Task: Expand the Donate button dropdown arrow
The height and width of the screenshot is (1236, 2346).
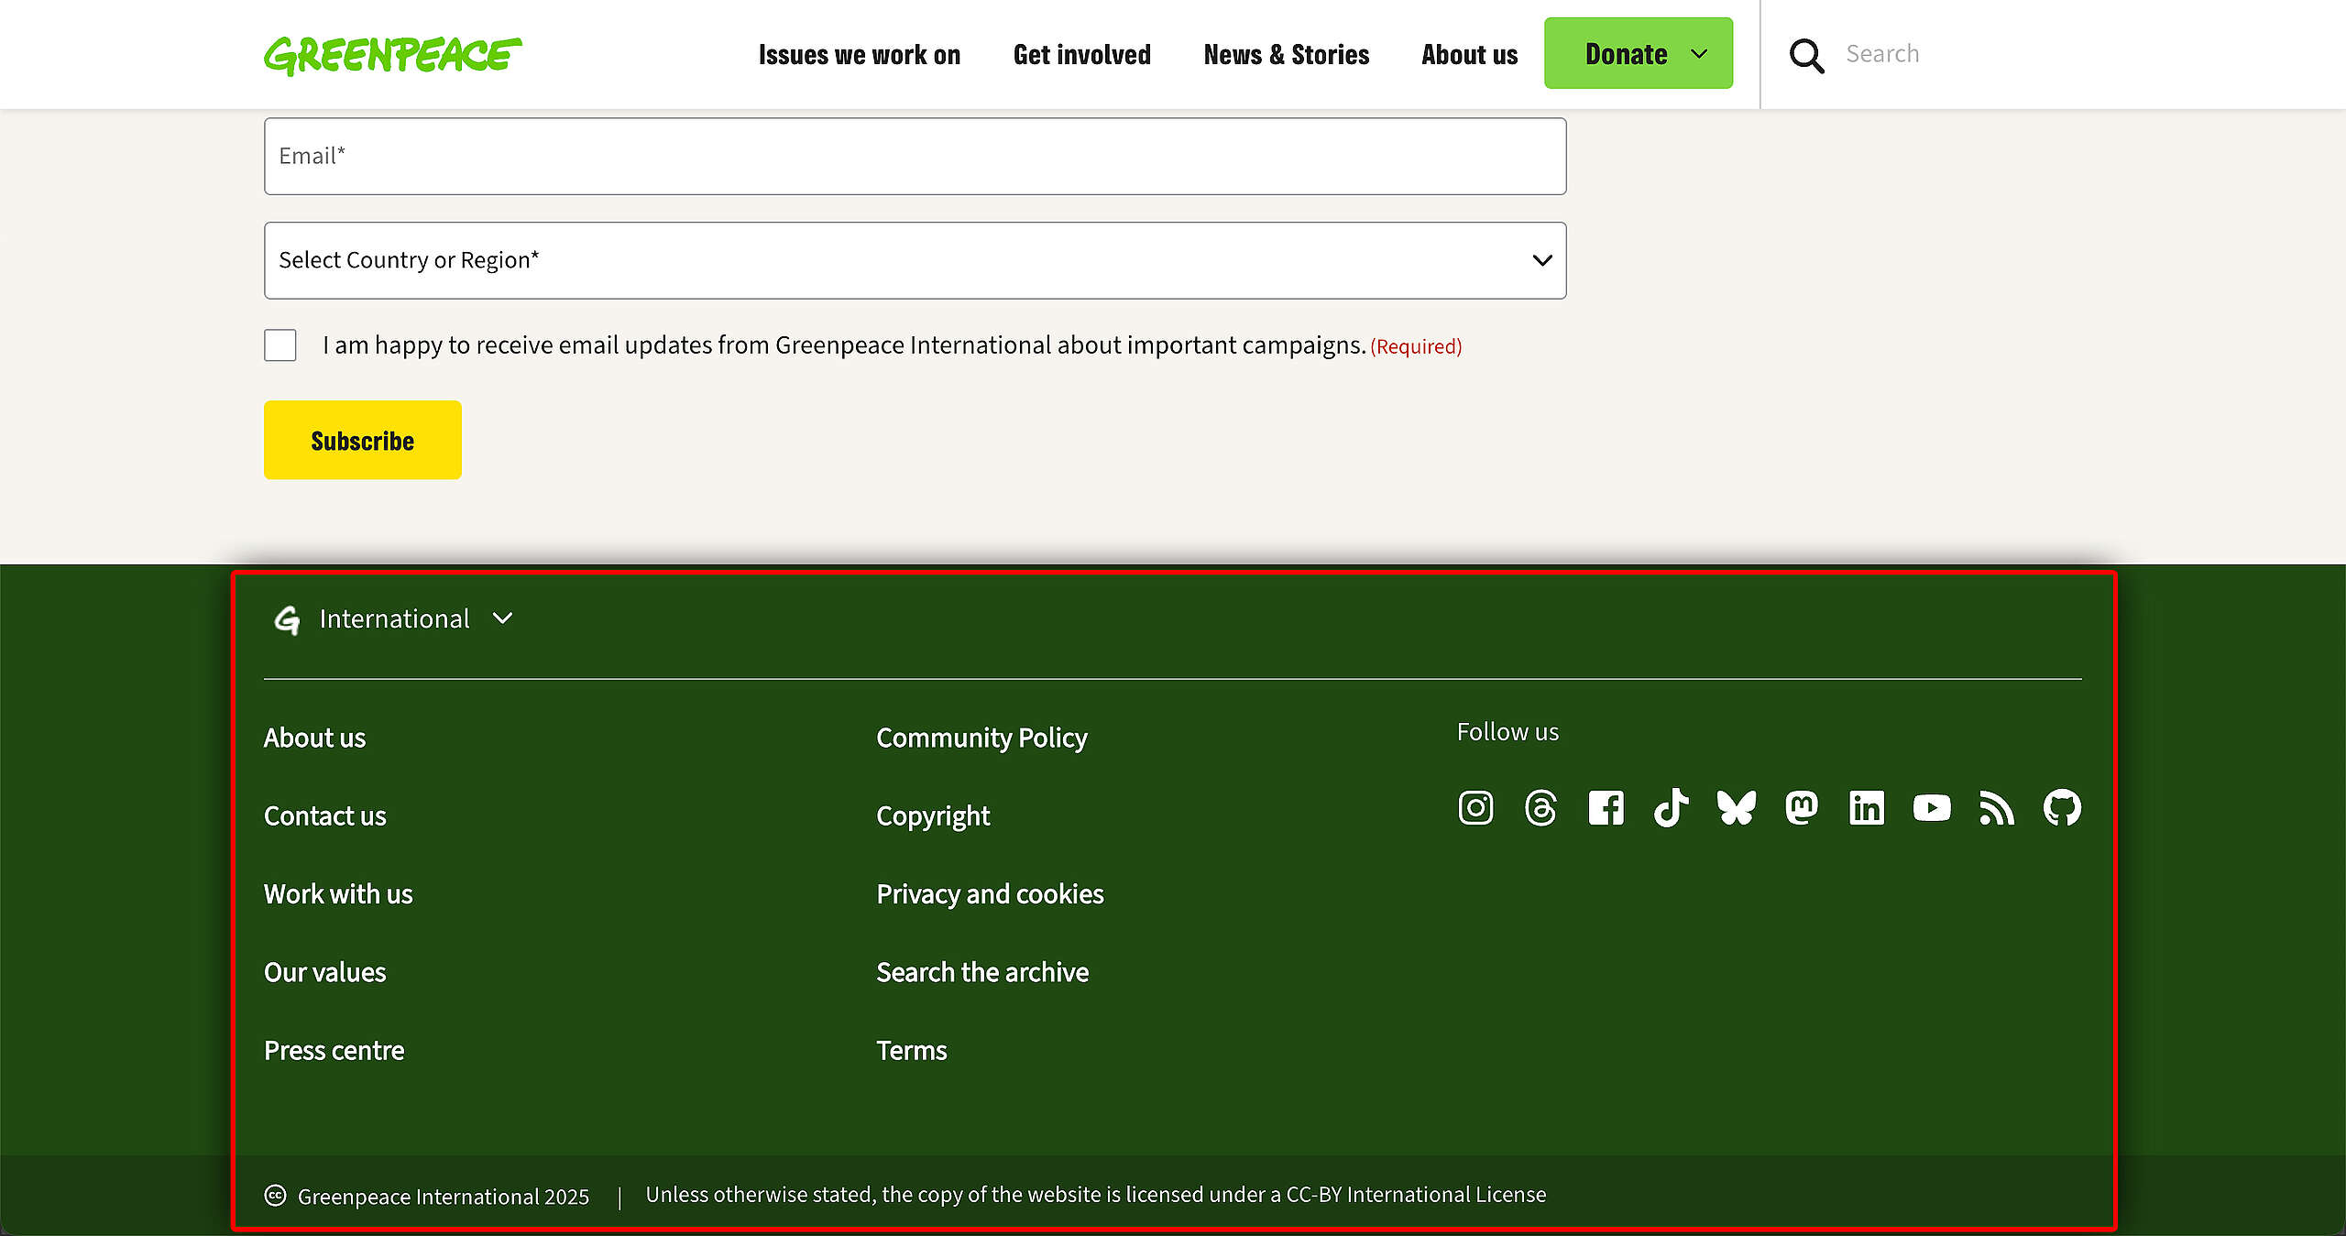Action: [x=1699, y=54]
